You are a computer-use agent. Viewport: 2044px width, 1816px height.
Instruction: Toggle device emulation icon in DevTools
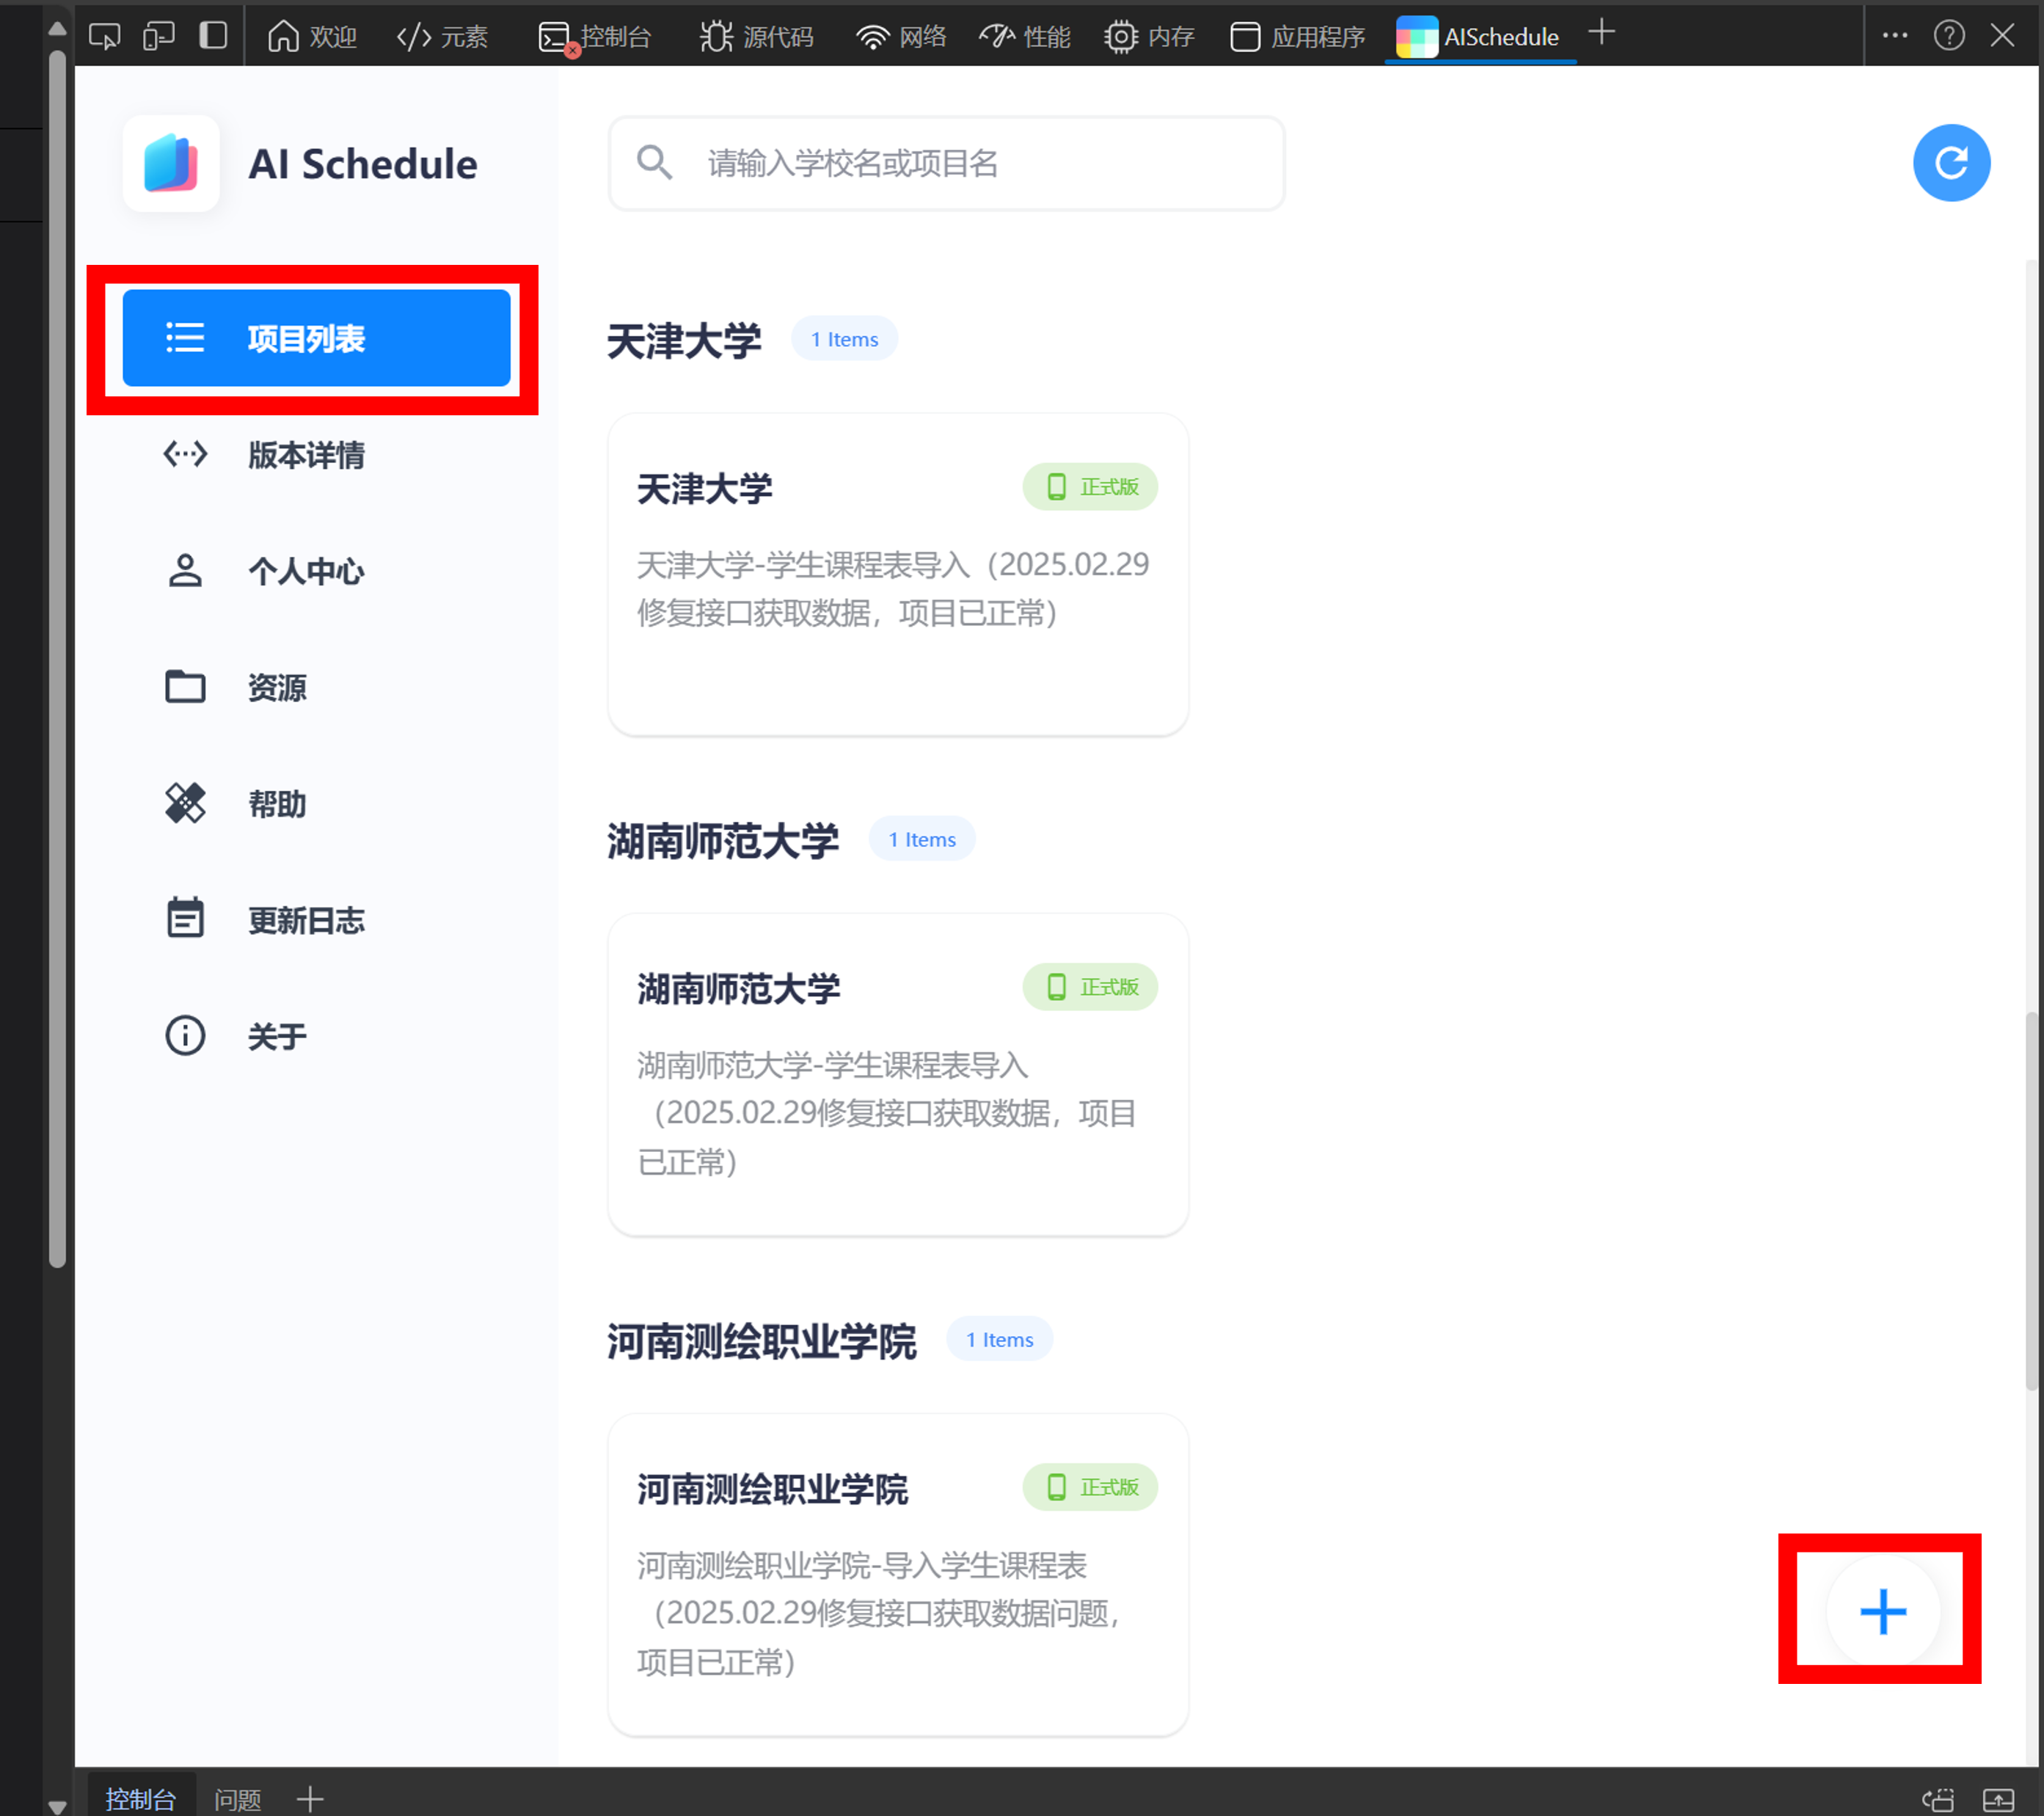point(158,37)
